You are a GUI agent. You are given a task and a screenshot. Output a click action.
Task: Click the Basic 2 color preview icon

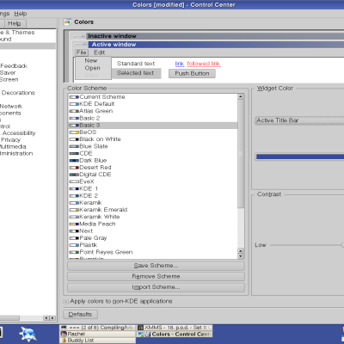74,118
